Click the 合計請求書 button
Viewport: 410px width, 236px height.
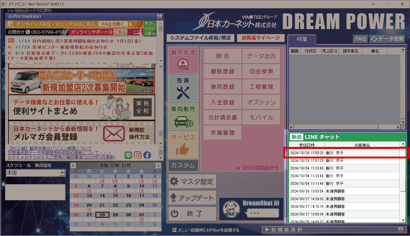(x=222, y=118)
